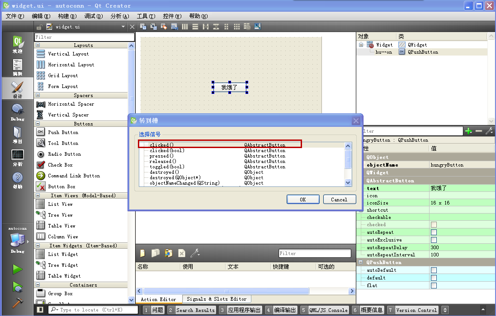
Task: Click the Type to locate search field
Action: point(94,310)
